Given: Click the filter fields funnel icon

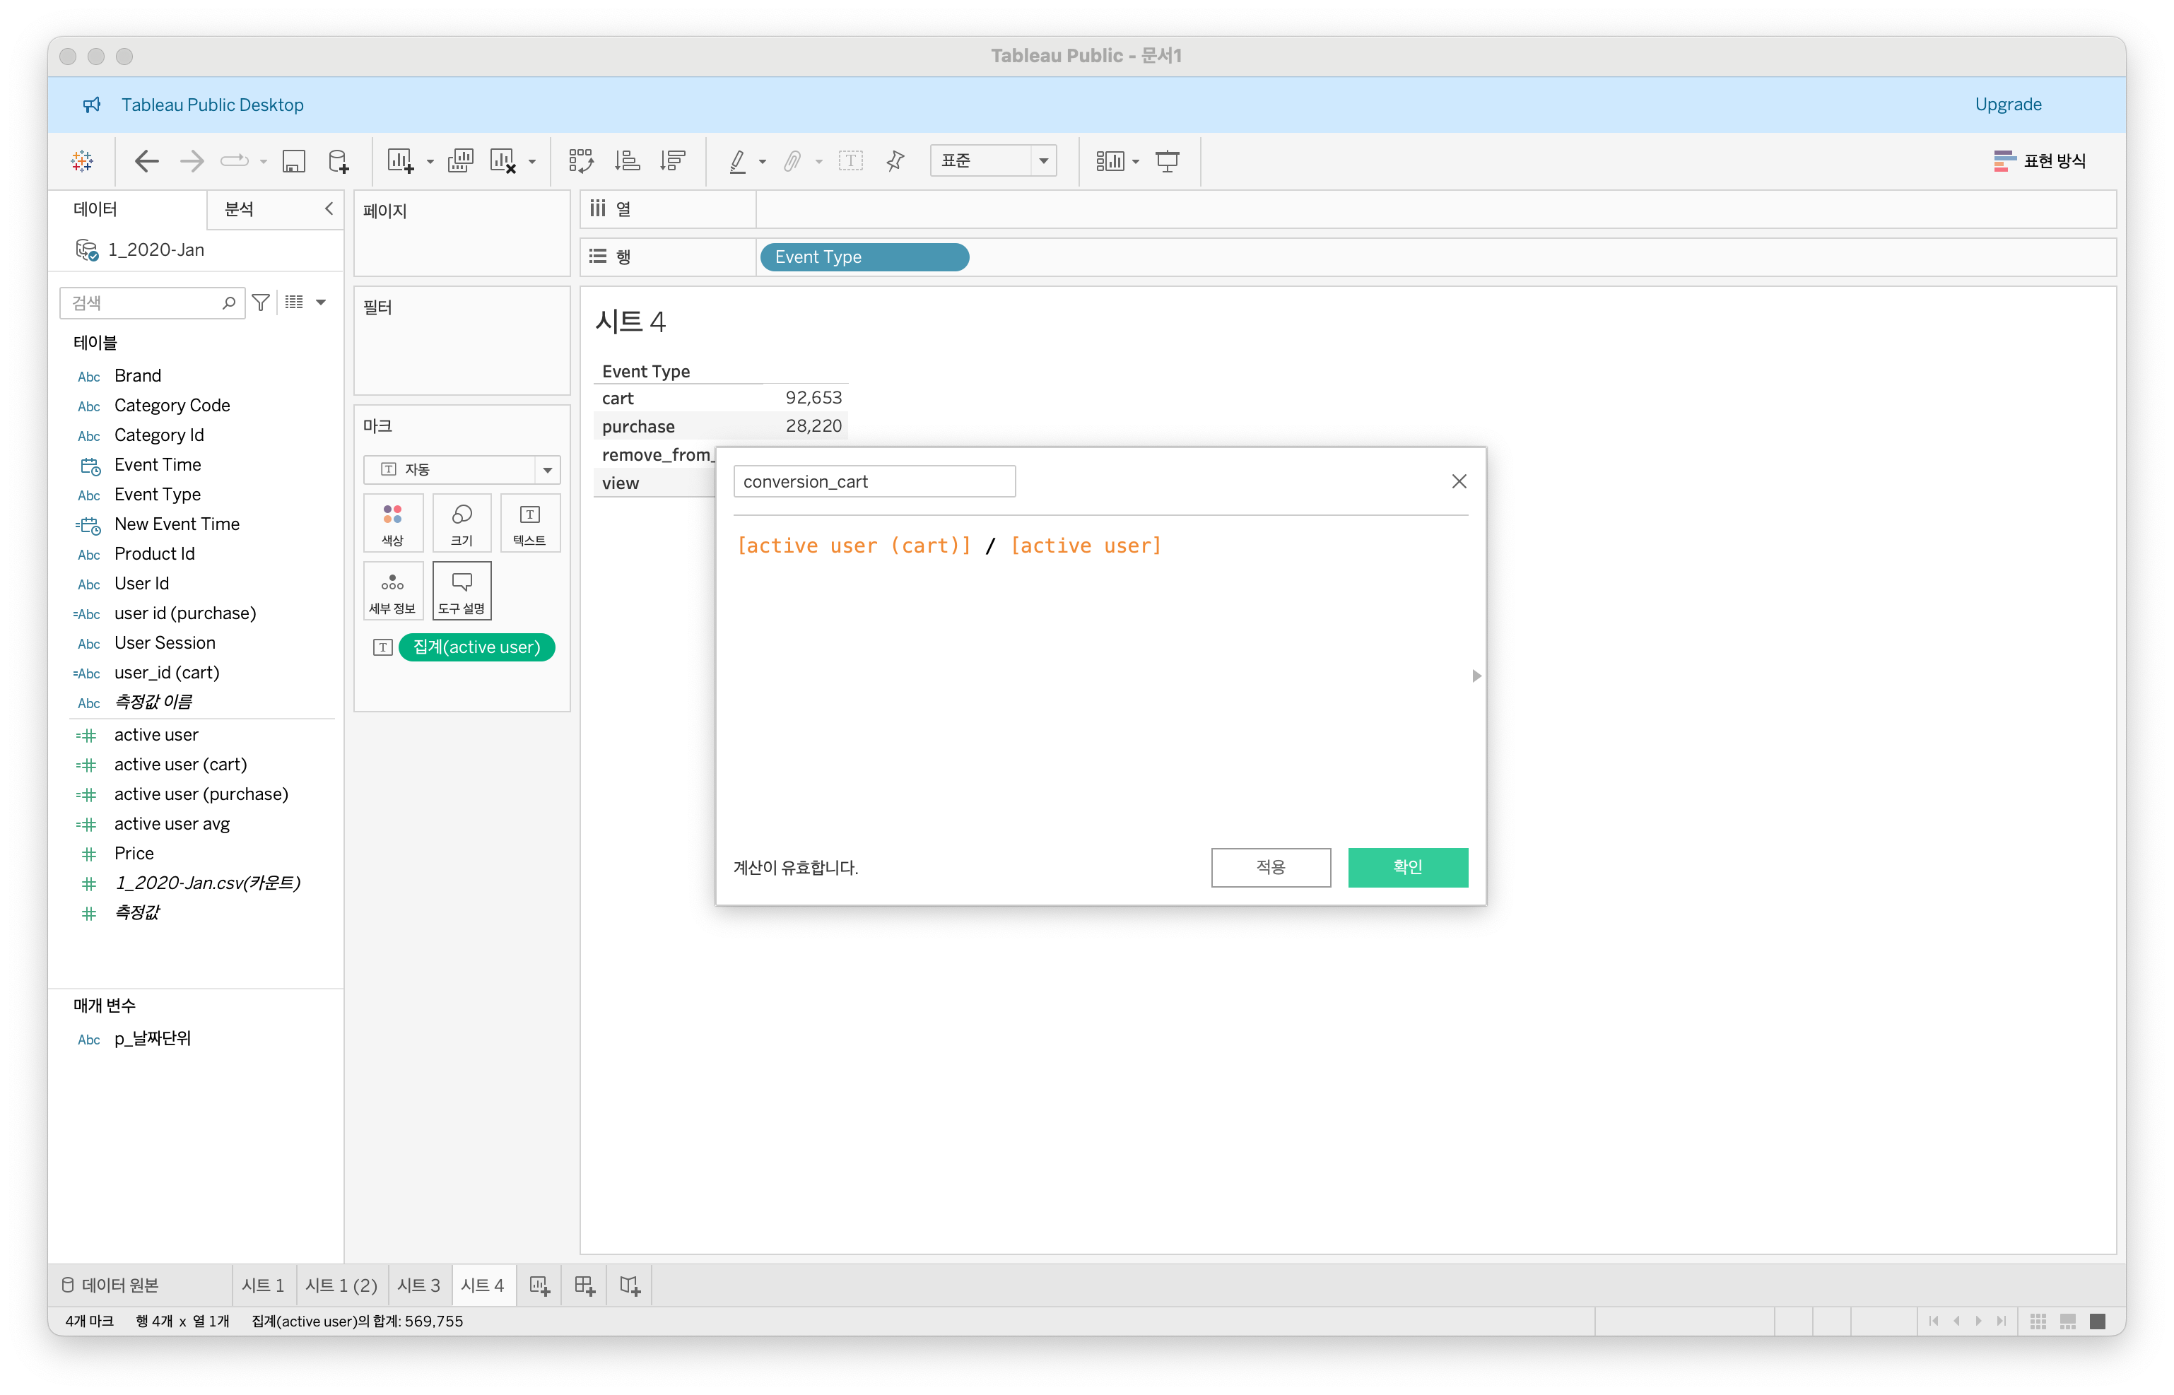Looking at the screenshot, I should (x=261, y=302).
